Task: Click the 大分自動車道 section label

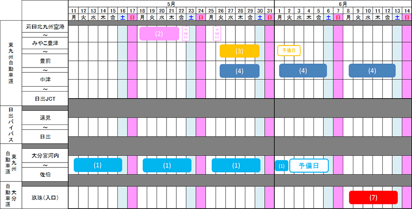Action: pos(11,195)
